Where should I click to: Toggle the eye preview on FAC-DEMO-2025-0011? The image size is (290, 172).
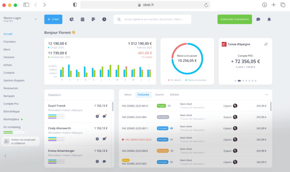click(172, 128)
